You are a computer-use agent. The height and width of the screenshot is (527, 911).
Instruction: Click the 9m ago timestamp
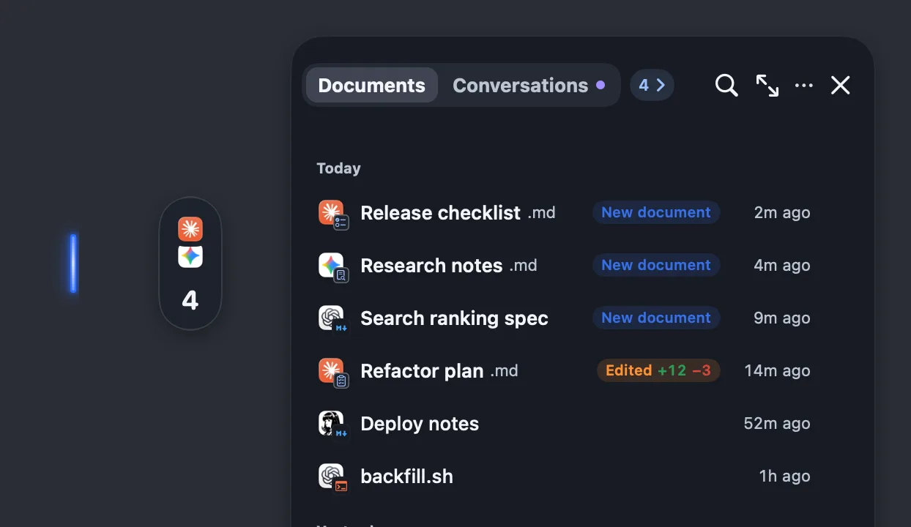click(782, 318)
